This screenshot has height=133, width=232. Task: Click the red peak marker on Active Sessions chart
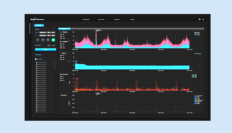(77, 79)
